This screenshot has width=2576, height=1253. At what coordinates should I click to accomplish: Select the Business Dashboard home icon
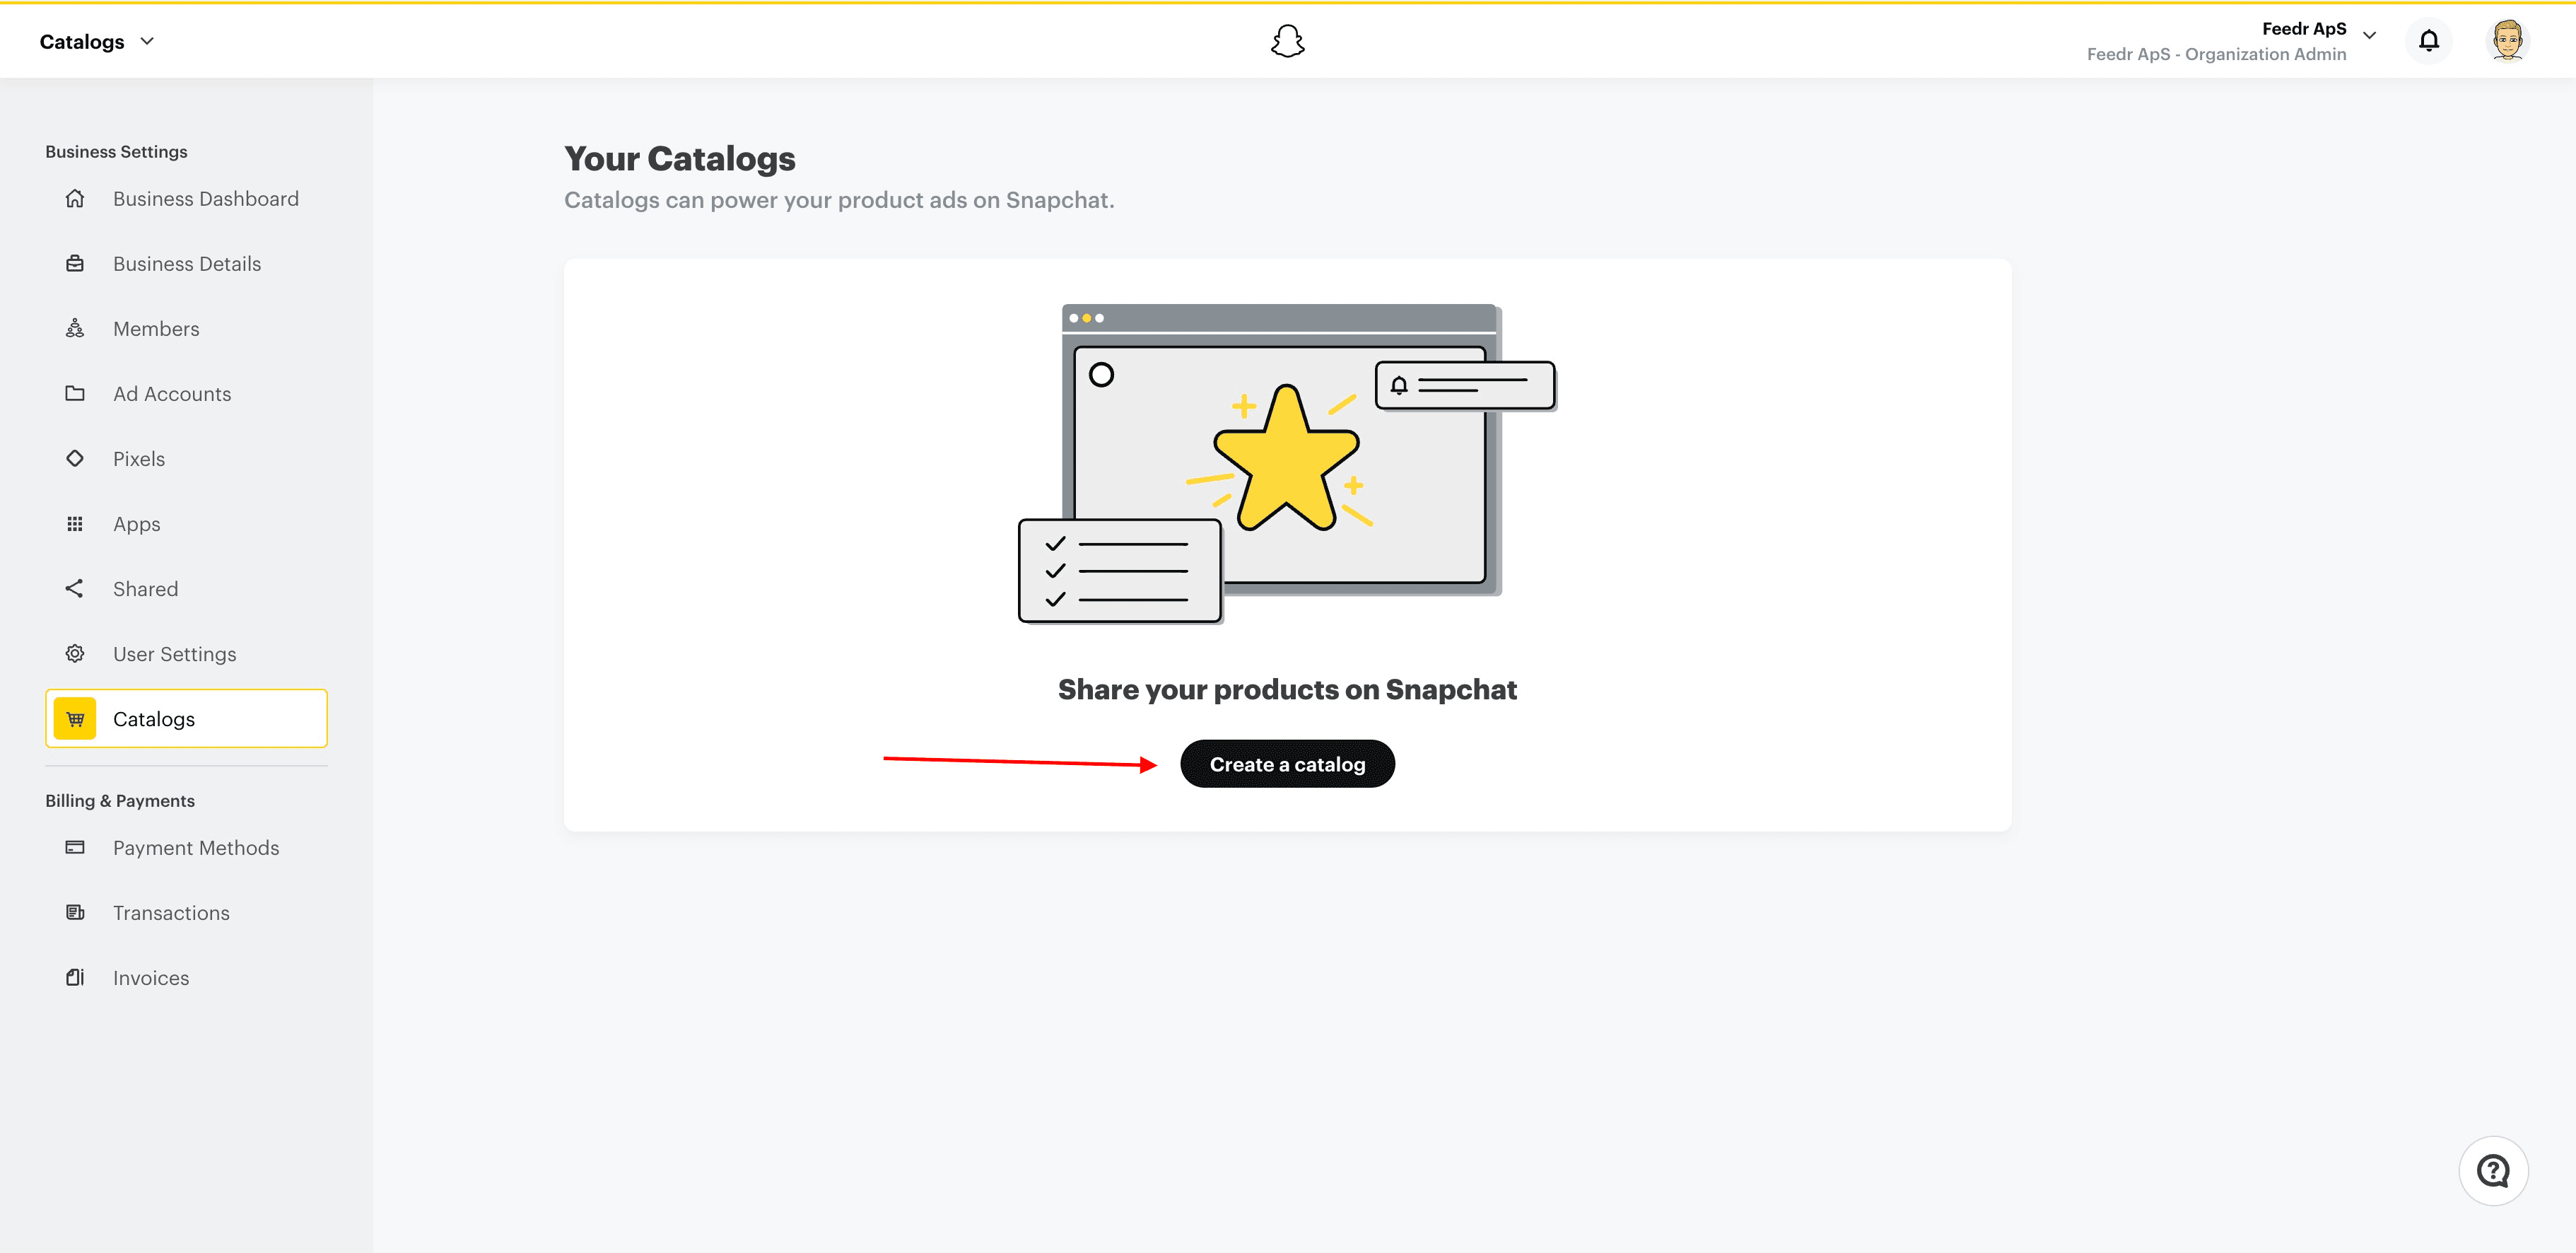click(x=75, y=198)
